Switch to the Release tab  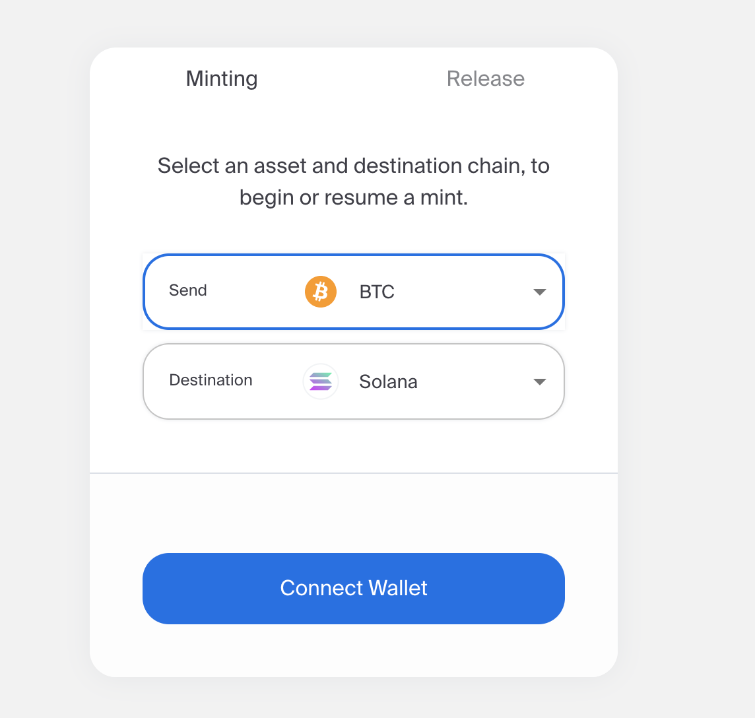pos(486,79)
